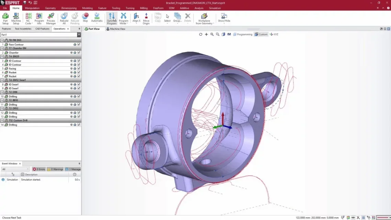The height and width of the screenshot is (220, 391).
Task: Disable operation 14 Drilling checkbox
Action: click(79, 125)
